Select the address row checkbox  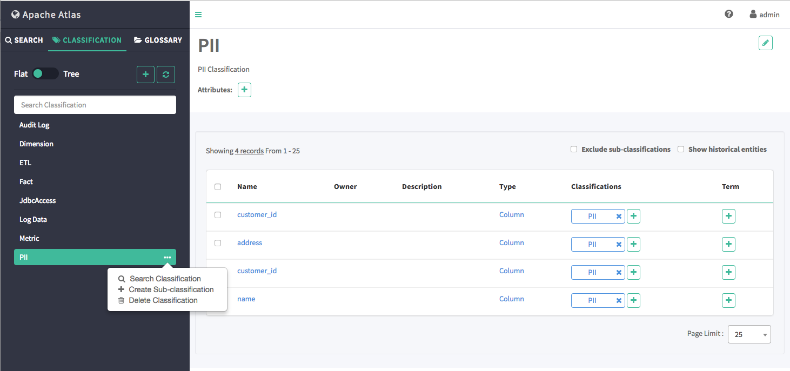[x=218, y=243]
